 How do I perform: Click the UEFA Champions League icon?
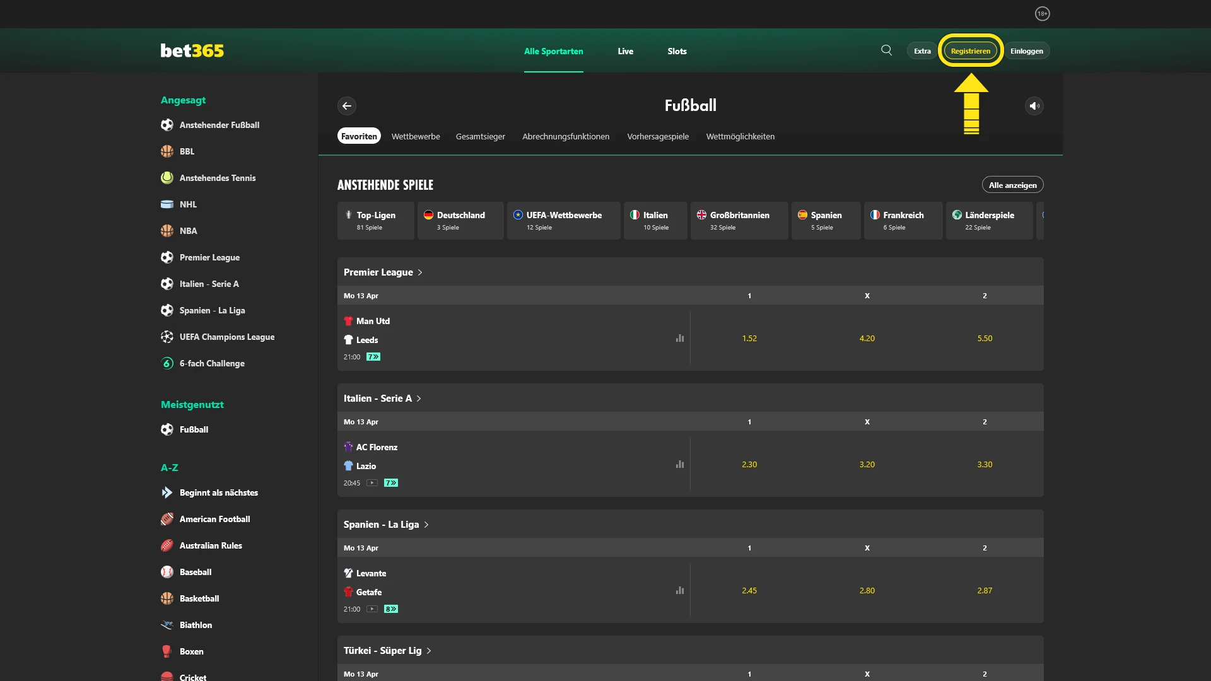pyautogui.click(x=167, y=337)
